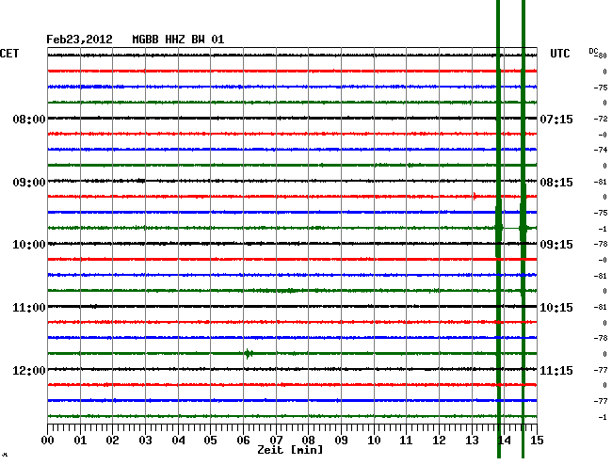612x465 pixels.
Task: Click the 11:15 UTC time label
Action: (x=556, y=370)
